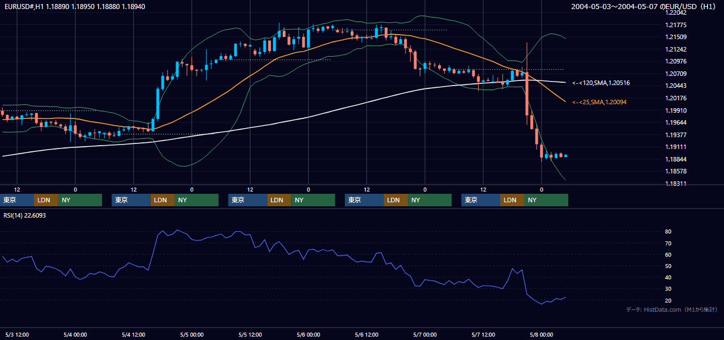The height and width of the screenshot is (340, 724).
Task: Click the RSI level 60 label
Action: click(668, 254)
